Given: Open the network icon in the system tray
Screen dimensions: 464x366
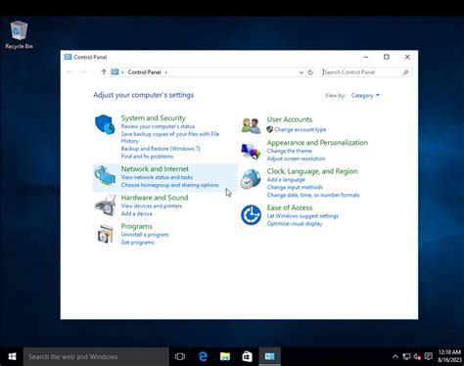Looking at the screenshot, I should click(x=406, y=356).
